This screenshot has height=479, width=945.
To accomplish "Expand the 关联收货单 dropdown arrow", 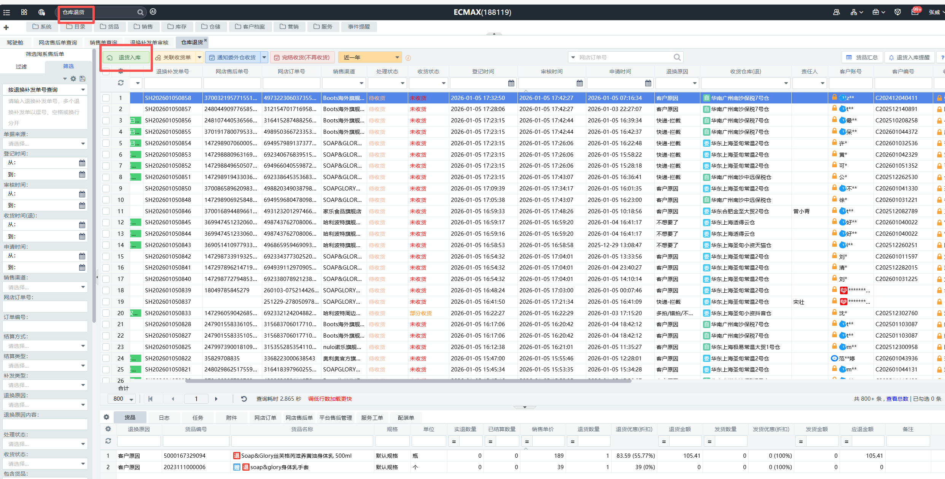I will pos(199,57).
